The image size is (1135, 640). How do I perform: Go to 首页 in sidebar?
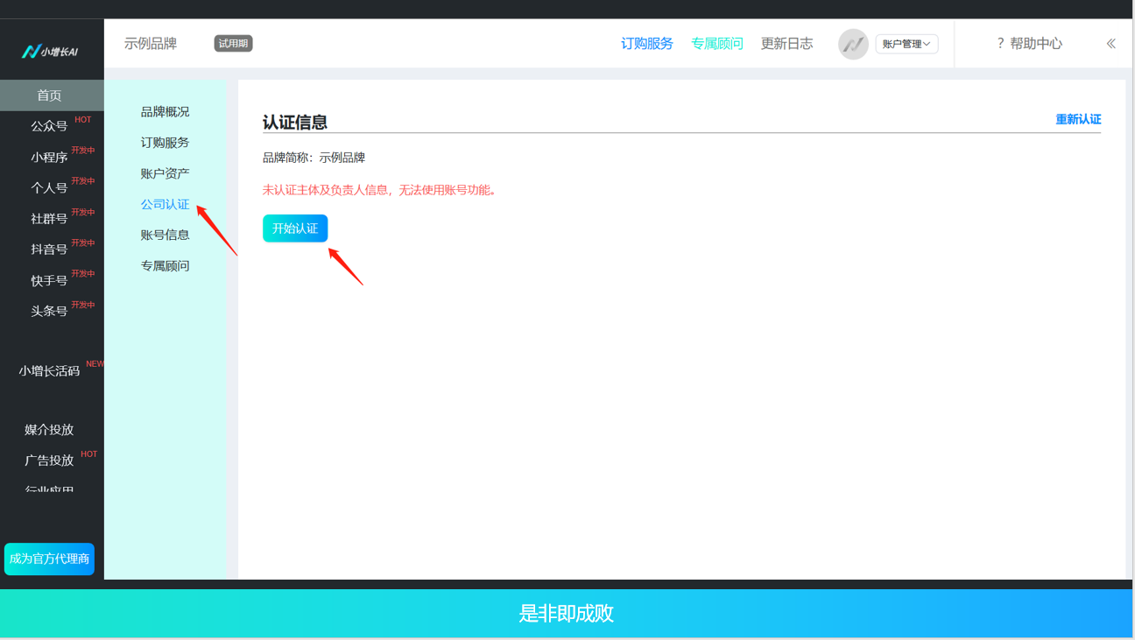point(50,95)
